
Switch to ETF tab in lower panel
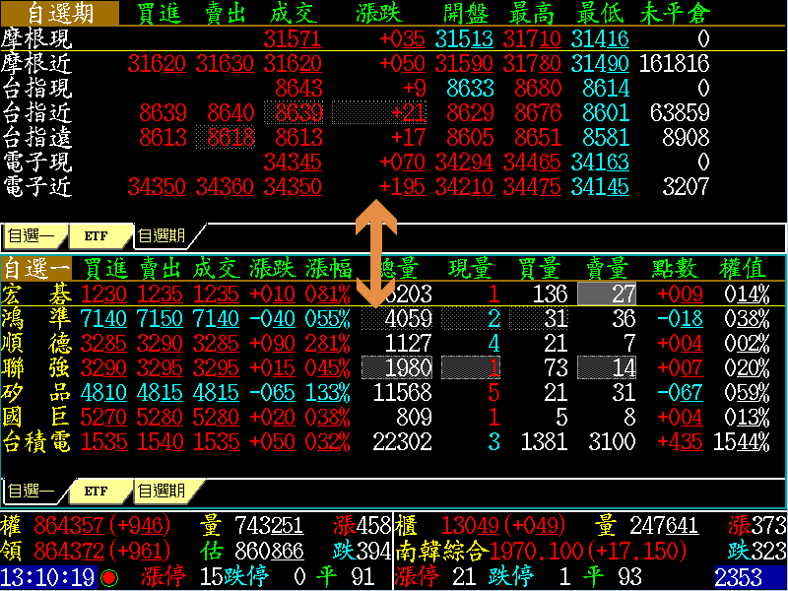click(97, 491)
